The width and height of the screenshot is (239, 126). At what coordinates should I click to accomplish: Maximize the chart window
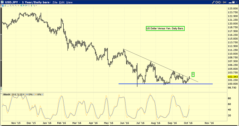(x=233, y=2)
